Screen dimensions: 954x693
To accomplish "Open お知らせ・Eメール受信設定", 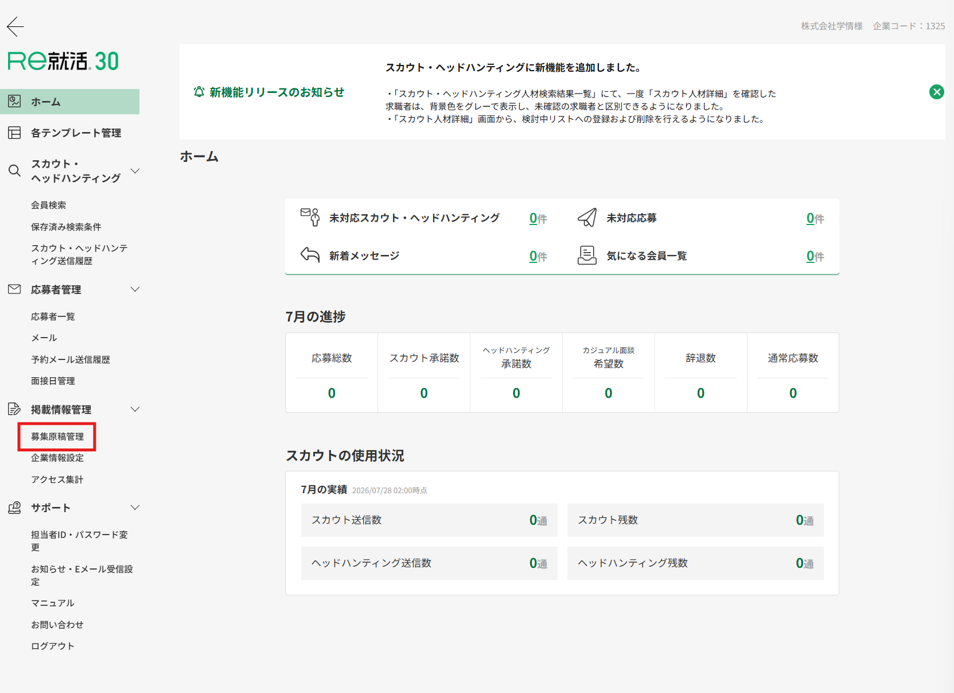I will pos(82,575).
